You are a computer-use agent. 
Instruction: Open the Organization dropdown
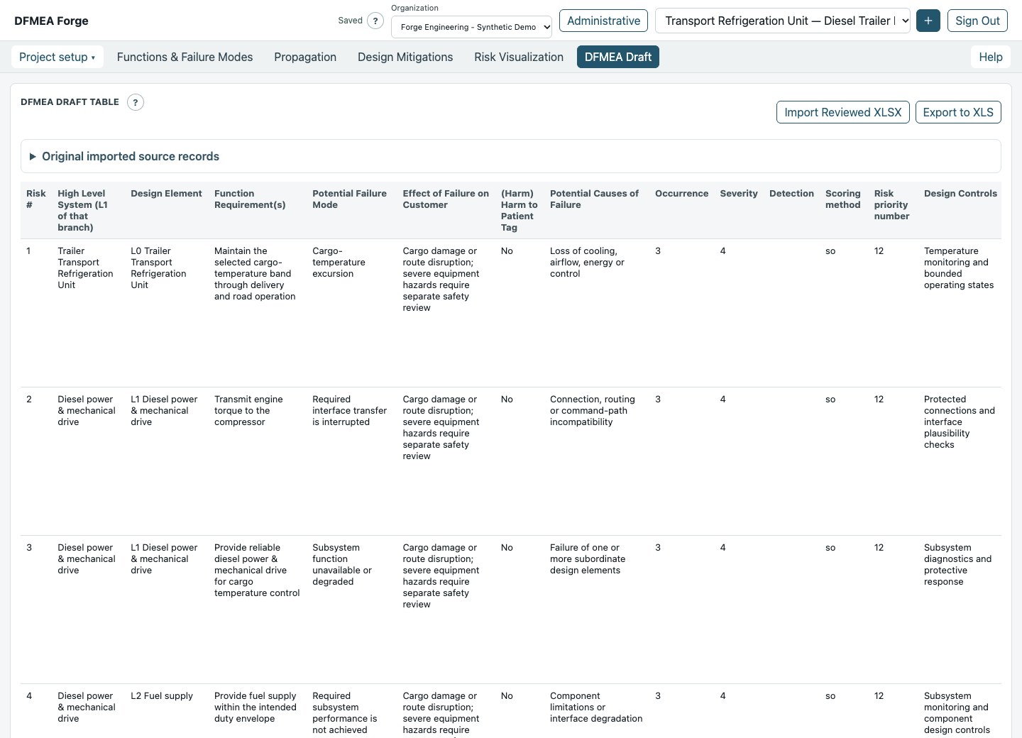(x=471, y=27)
